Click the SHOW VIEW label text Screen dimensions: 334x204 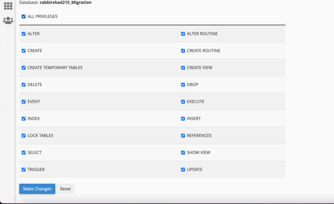point(199,153)
